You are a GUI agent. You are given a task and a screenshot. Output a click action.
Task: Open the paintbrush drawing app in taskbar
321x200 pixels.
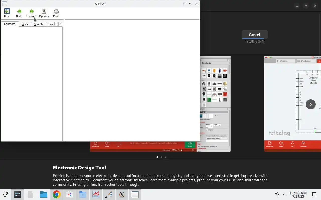coord(109,194)
